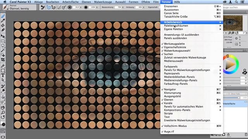Expand the Papierpanels submenu
The image size is (248, 139).
[x=192, y=73]
